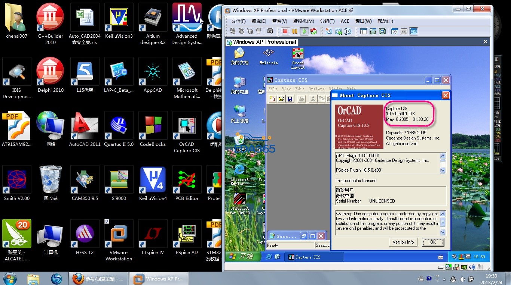Open the 文件(F) menu in VMware
Screen dimensions: 511x285
(x=239, y=21)
